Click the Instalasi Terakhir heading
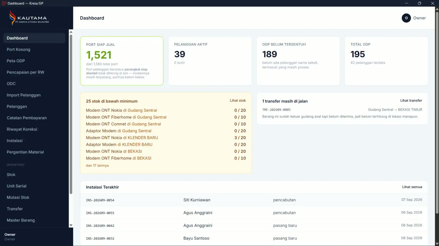 tap(103, 187)
